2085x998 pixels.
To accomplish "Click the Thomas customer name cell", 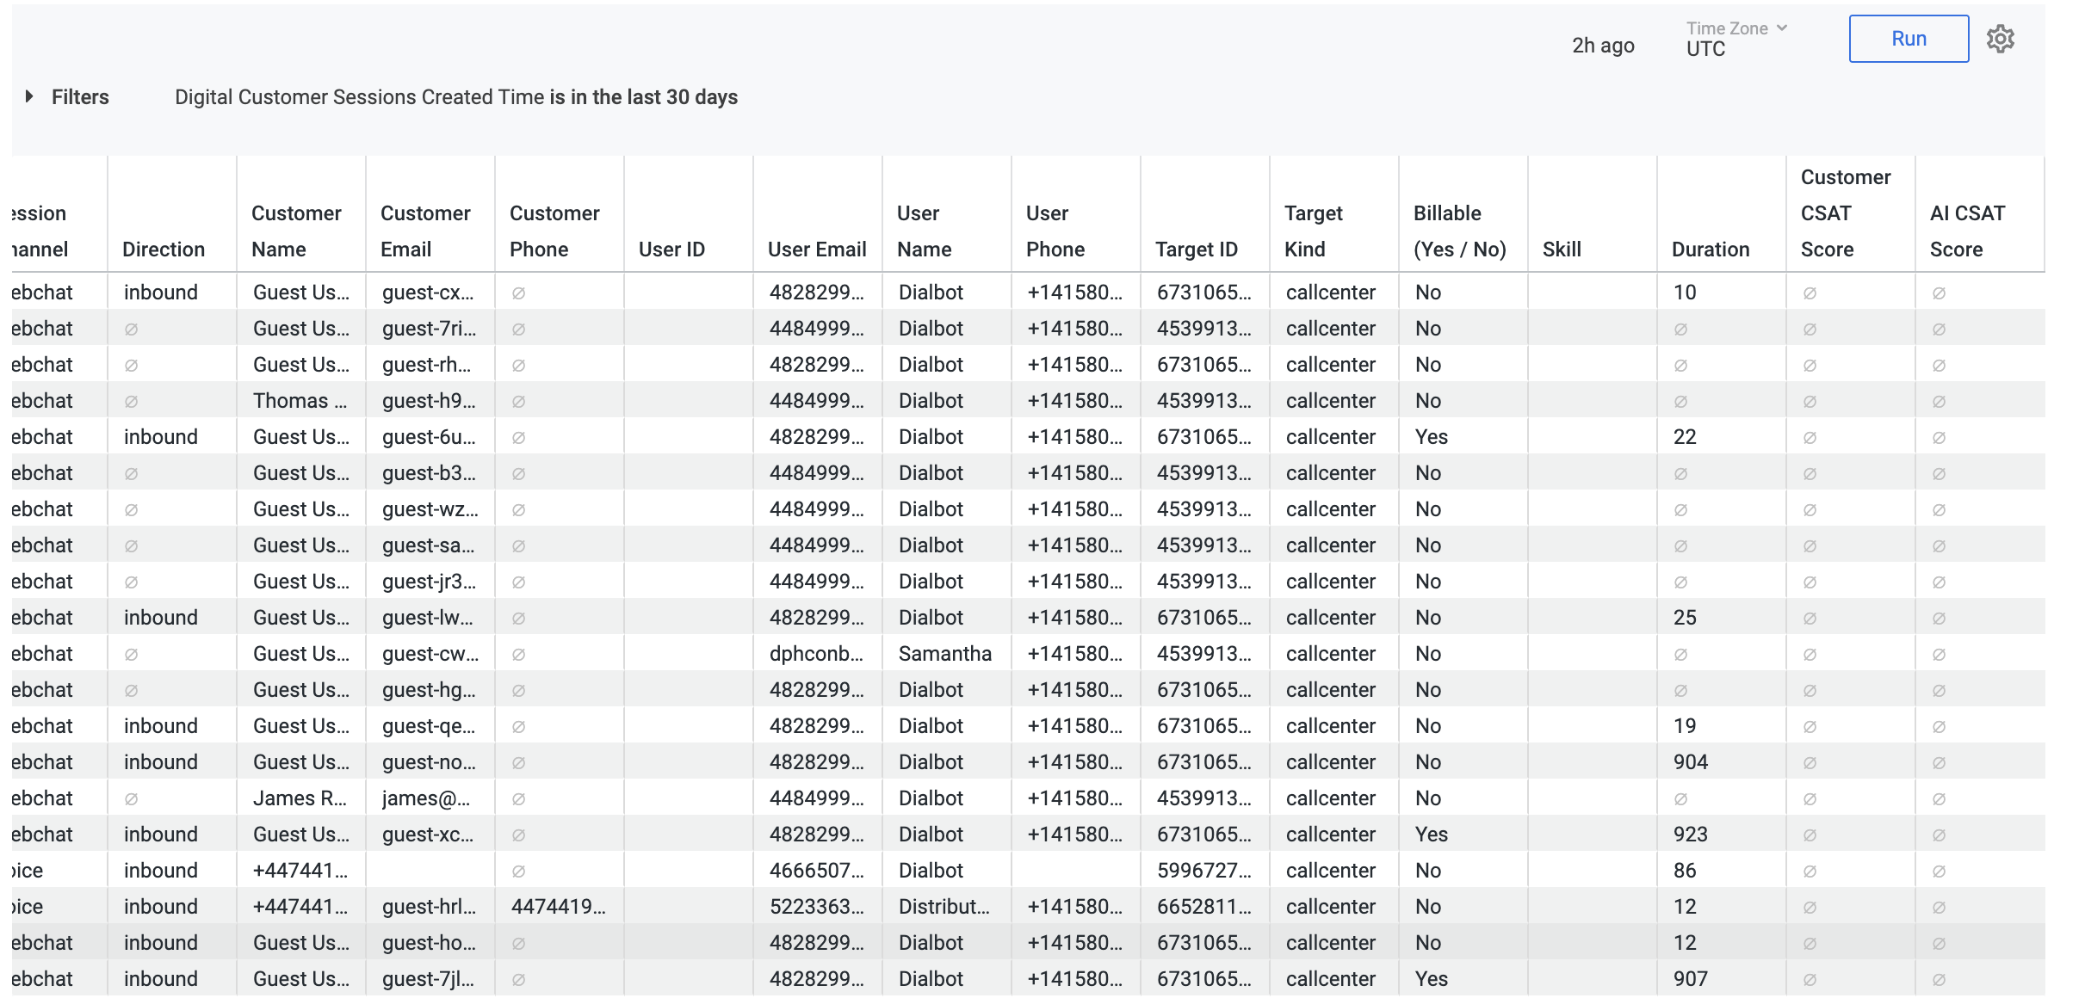I will click(x=300, y=401).
